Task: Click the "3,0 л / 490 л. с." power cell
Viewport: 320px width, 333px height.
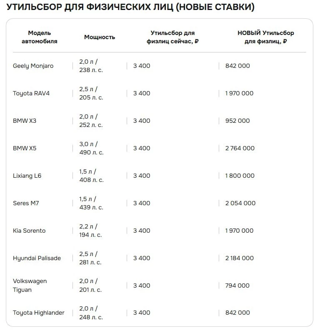Action: point(91,148)
